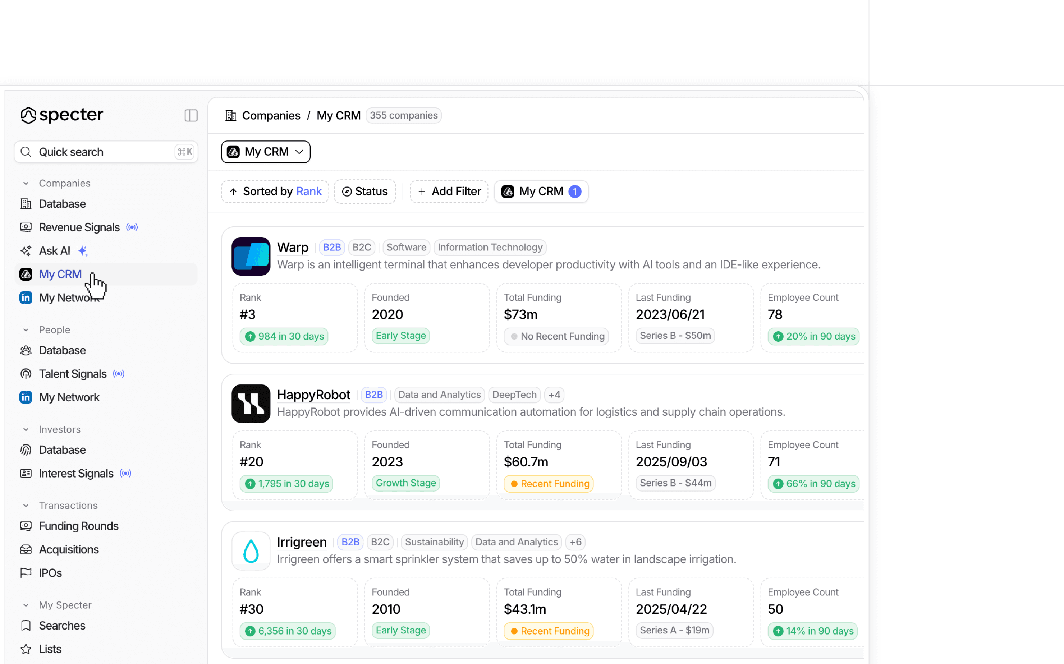Open Ask AI sparkle item
The width and height of the screenshot is (1064, 664).
pyautogui.click(x=55, y=251)
